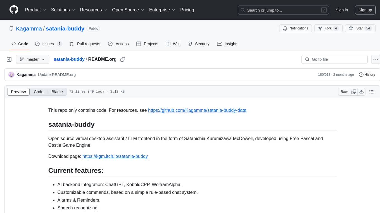Click the Go to file search box
Image resolution: width=380 pixels, height=213 pixels.
click(x=334, y=59)
